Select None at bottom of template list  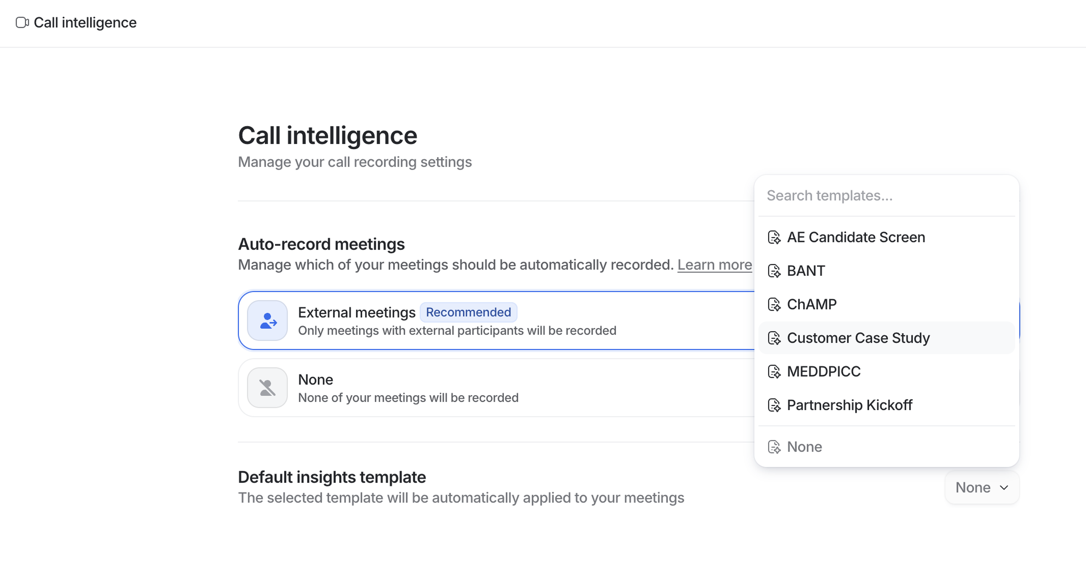[x=804, y=447]
